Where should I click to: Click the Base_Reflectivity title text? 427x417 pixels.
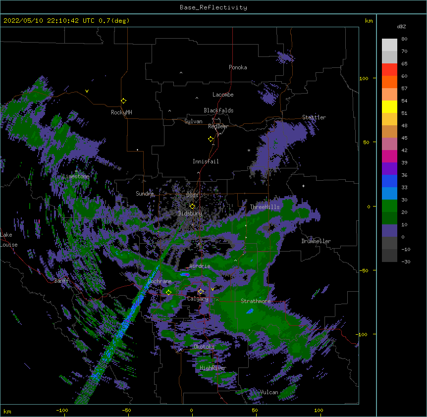pos(213,7)
